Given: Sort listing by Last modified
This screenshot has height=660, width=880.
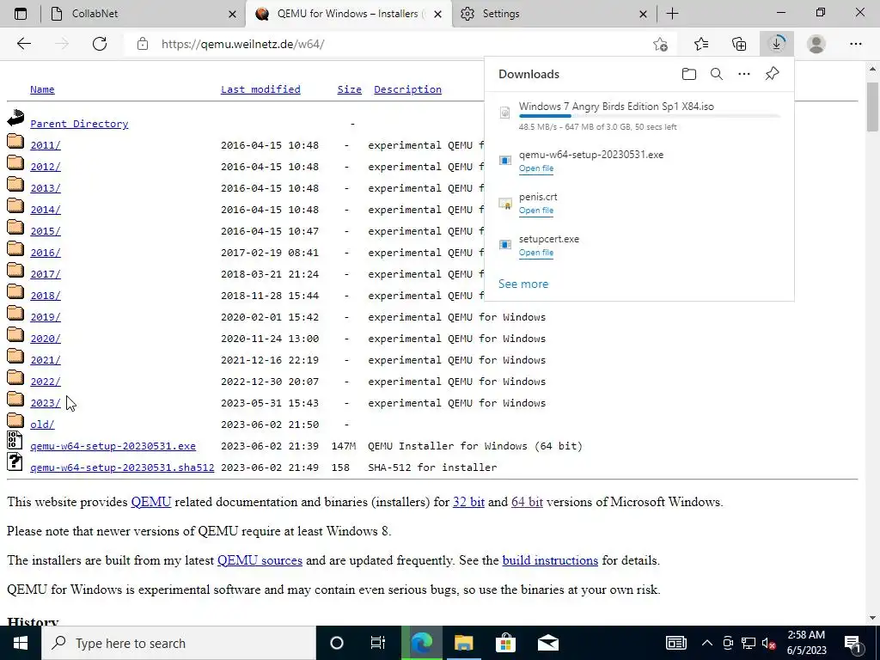Looking at the screenshot, I should coord(260,89).
